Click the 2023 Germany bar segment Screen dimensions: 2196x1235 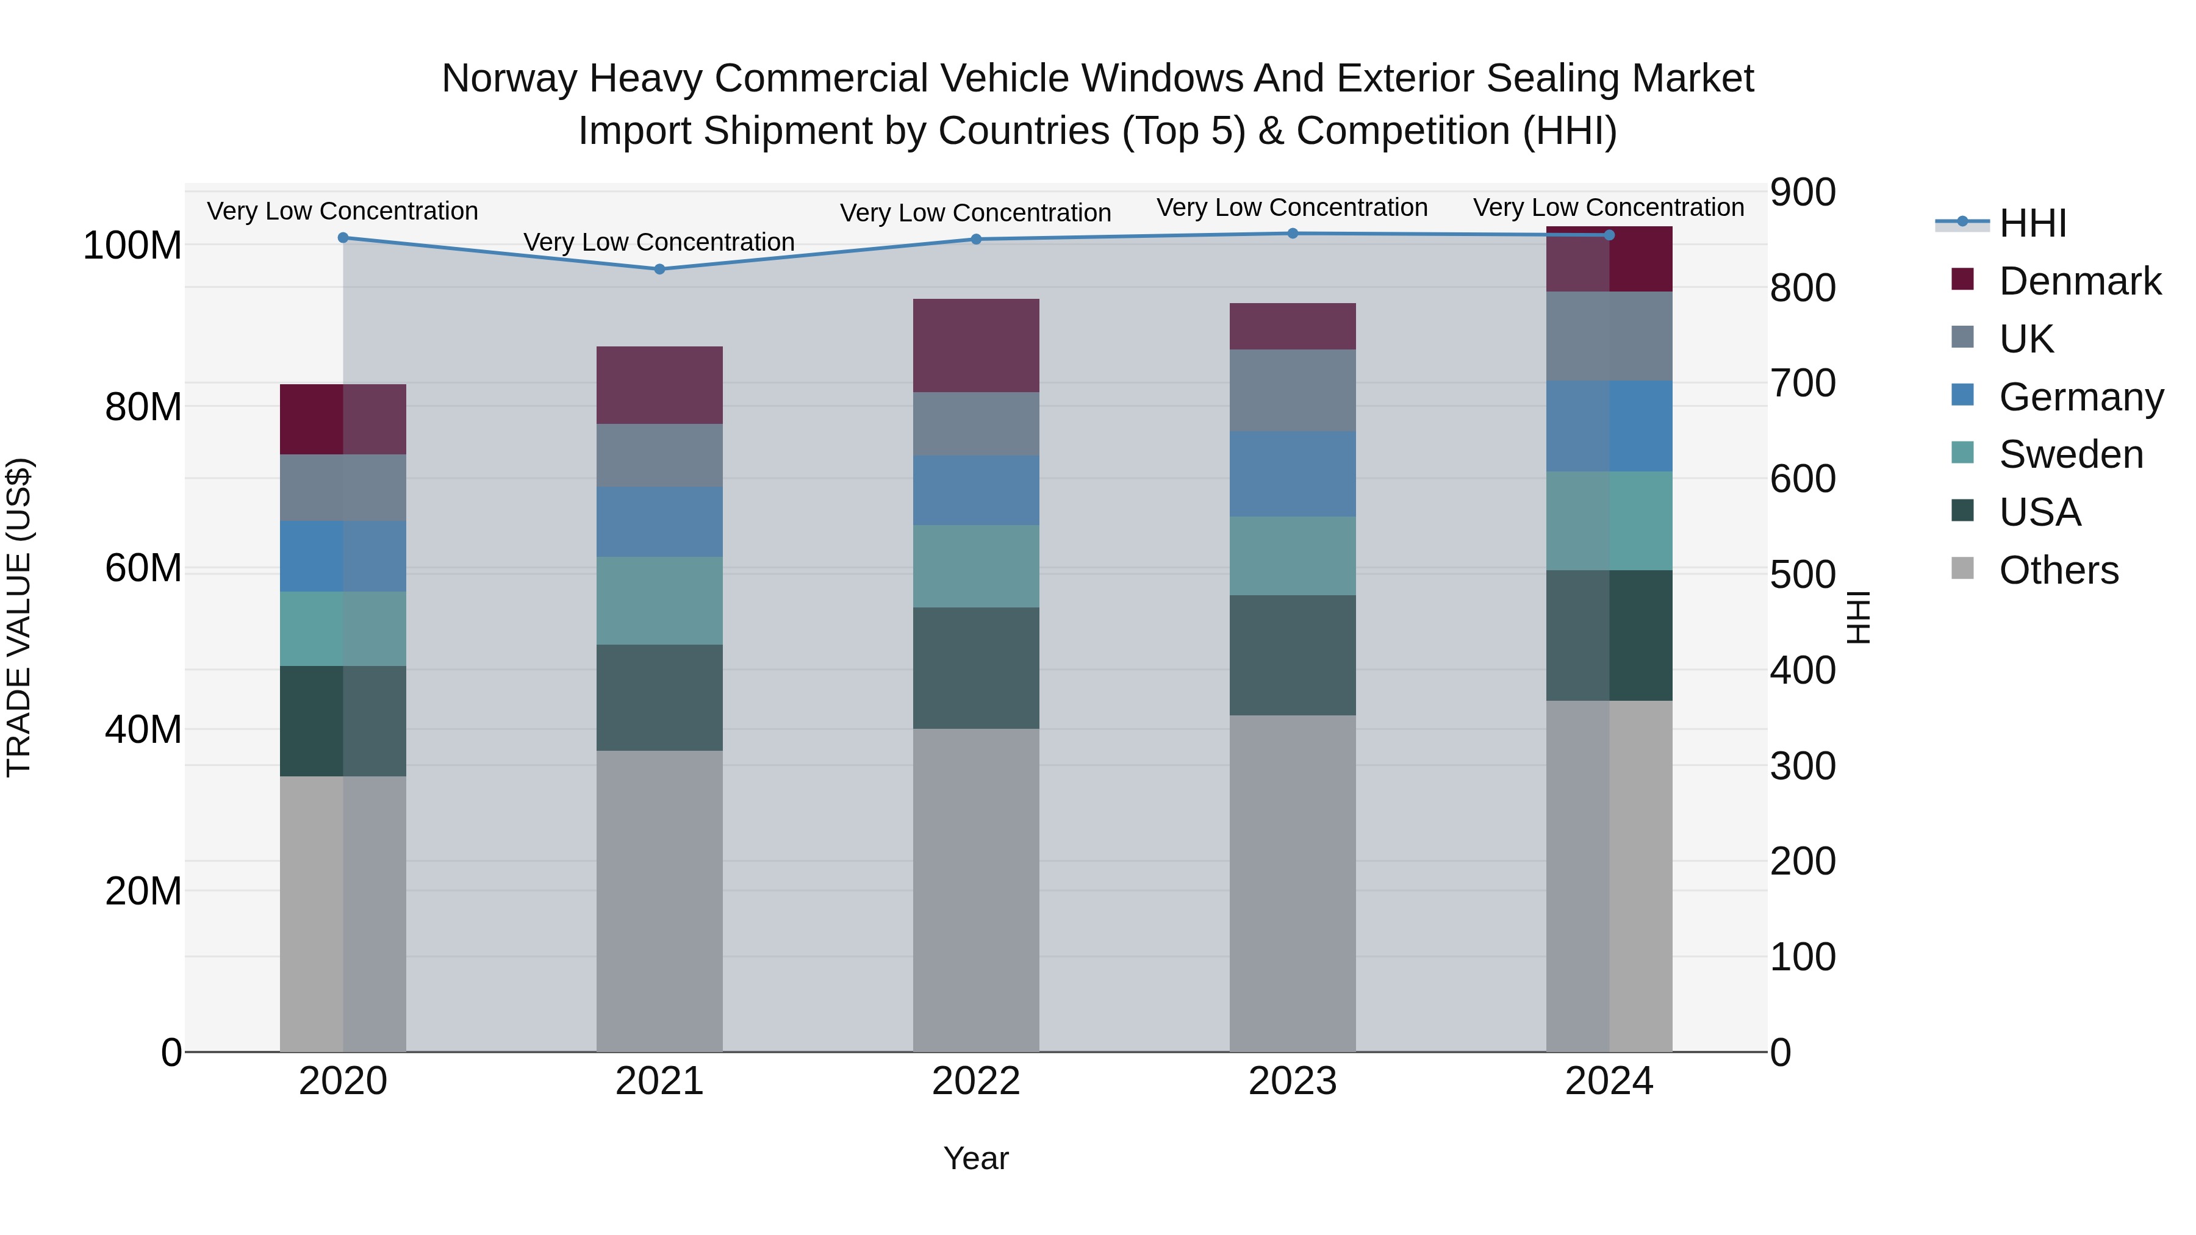pyautogui.click(x=1293, y=474)
